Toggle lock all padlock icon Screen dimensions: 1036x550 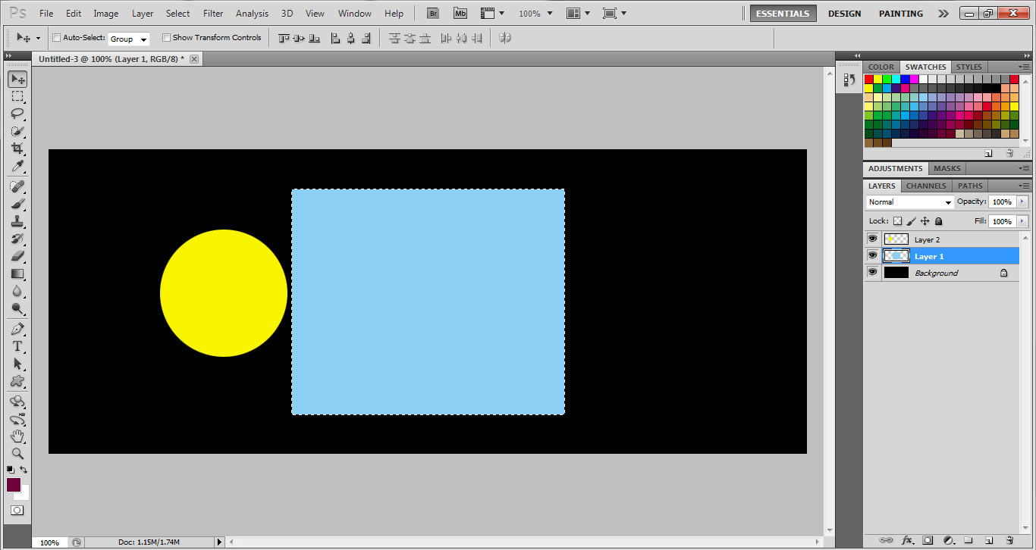pos(938,221)
